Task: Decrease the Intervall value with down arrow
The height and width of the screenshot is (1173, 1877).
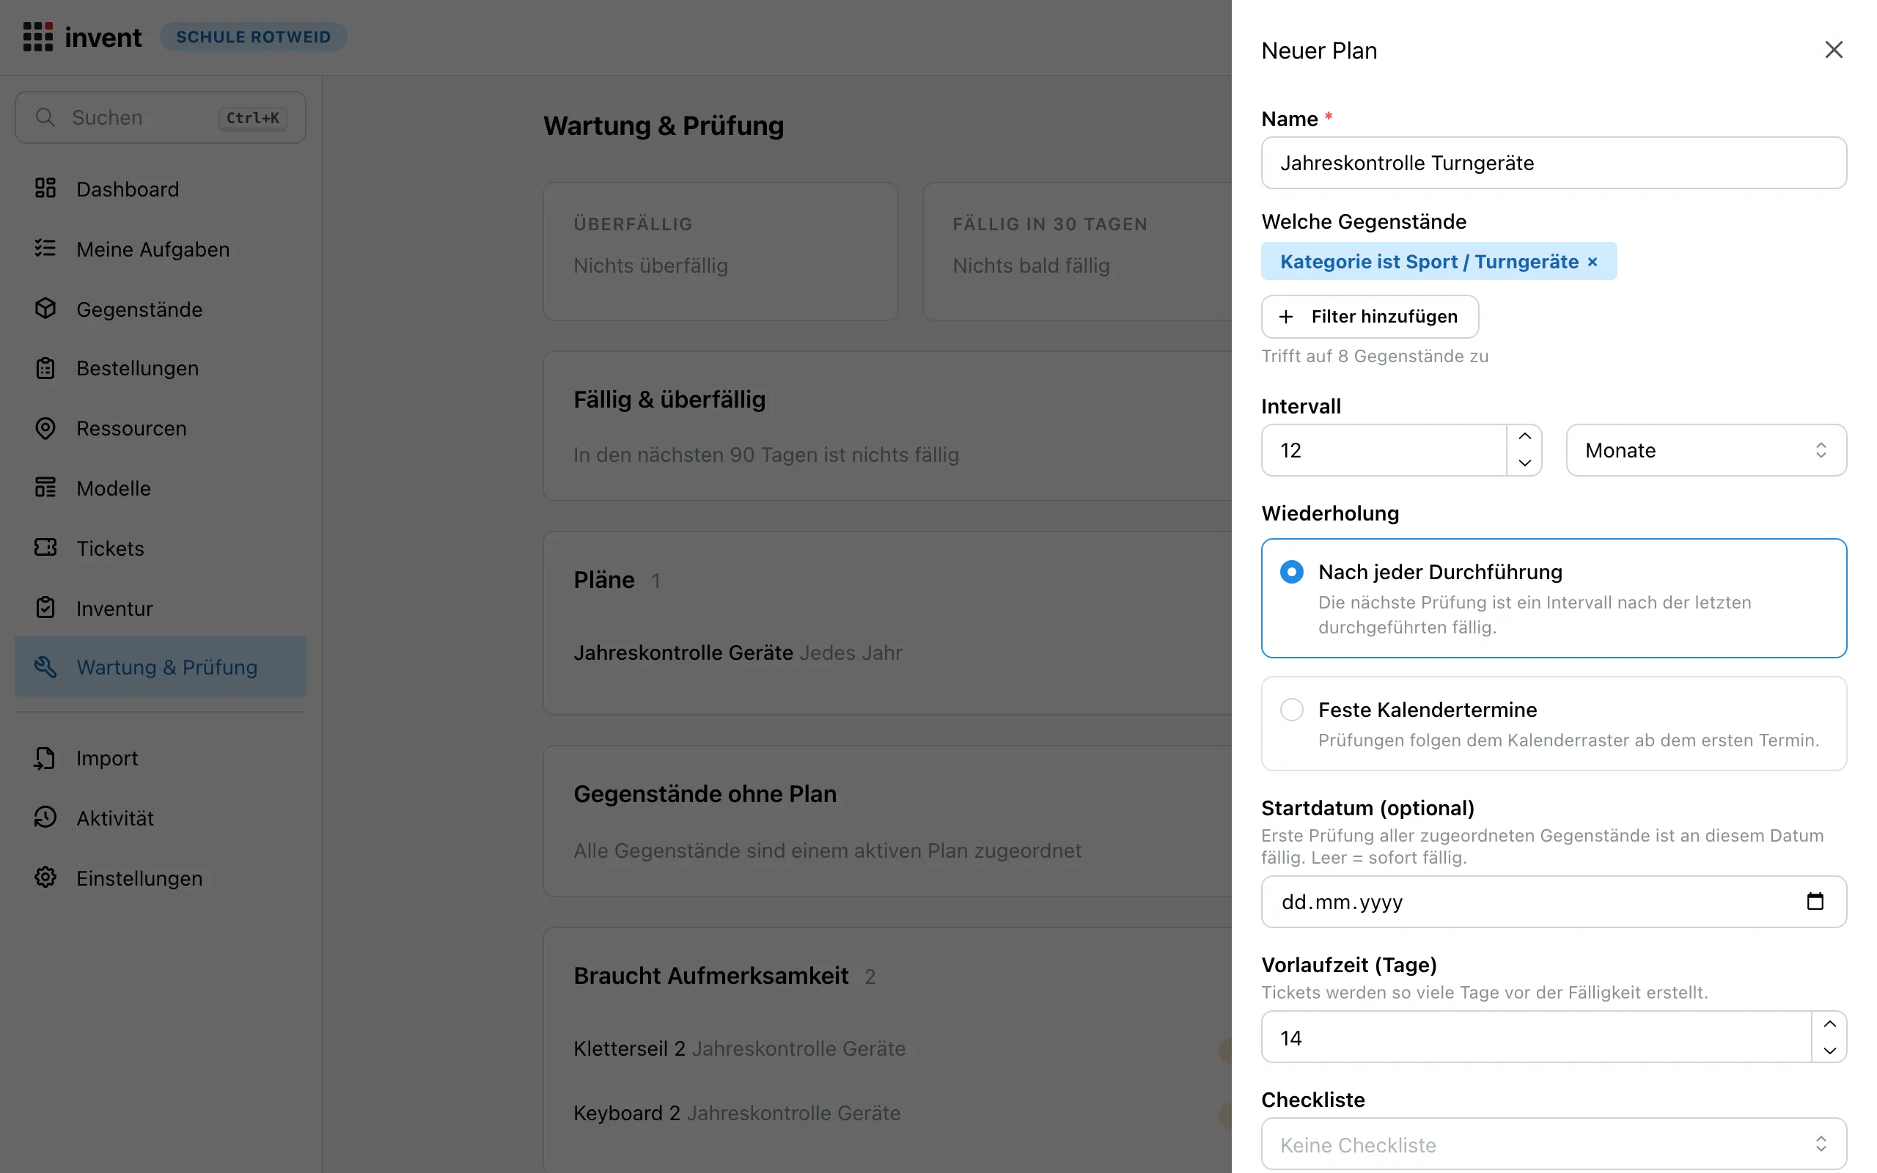Action: (x=1525, y=463)
